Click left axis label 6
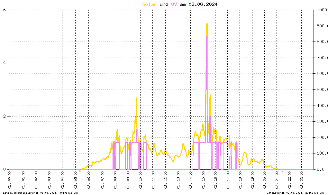 click(x=5, y=10)
